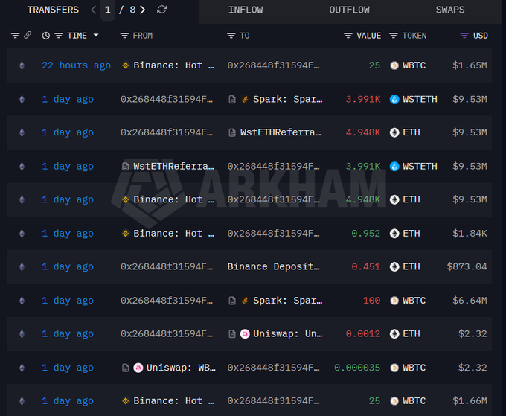Click contract document icon in 3.991K Spark row
Image resolution: width=506 pixels, height=416 pixels.
click(x=232, y=100)
